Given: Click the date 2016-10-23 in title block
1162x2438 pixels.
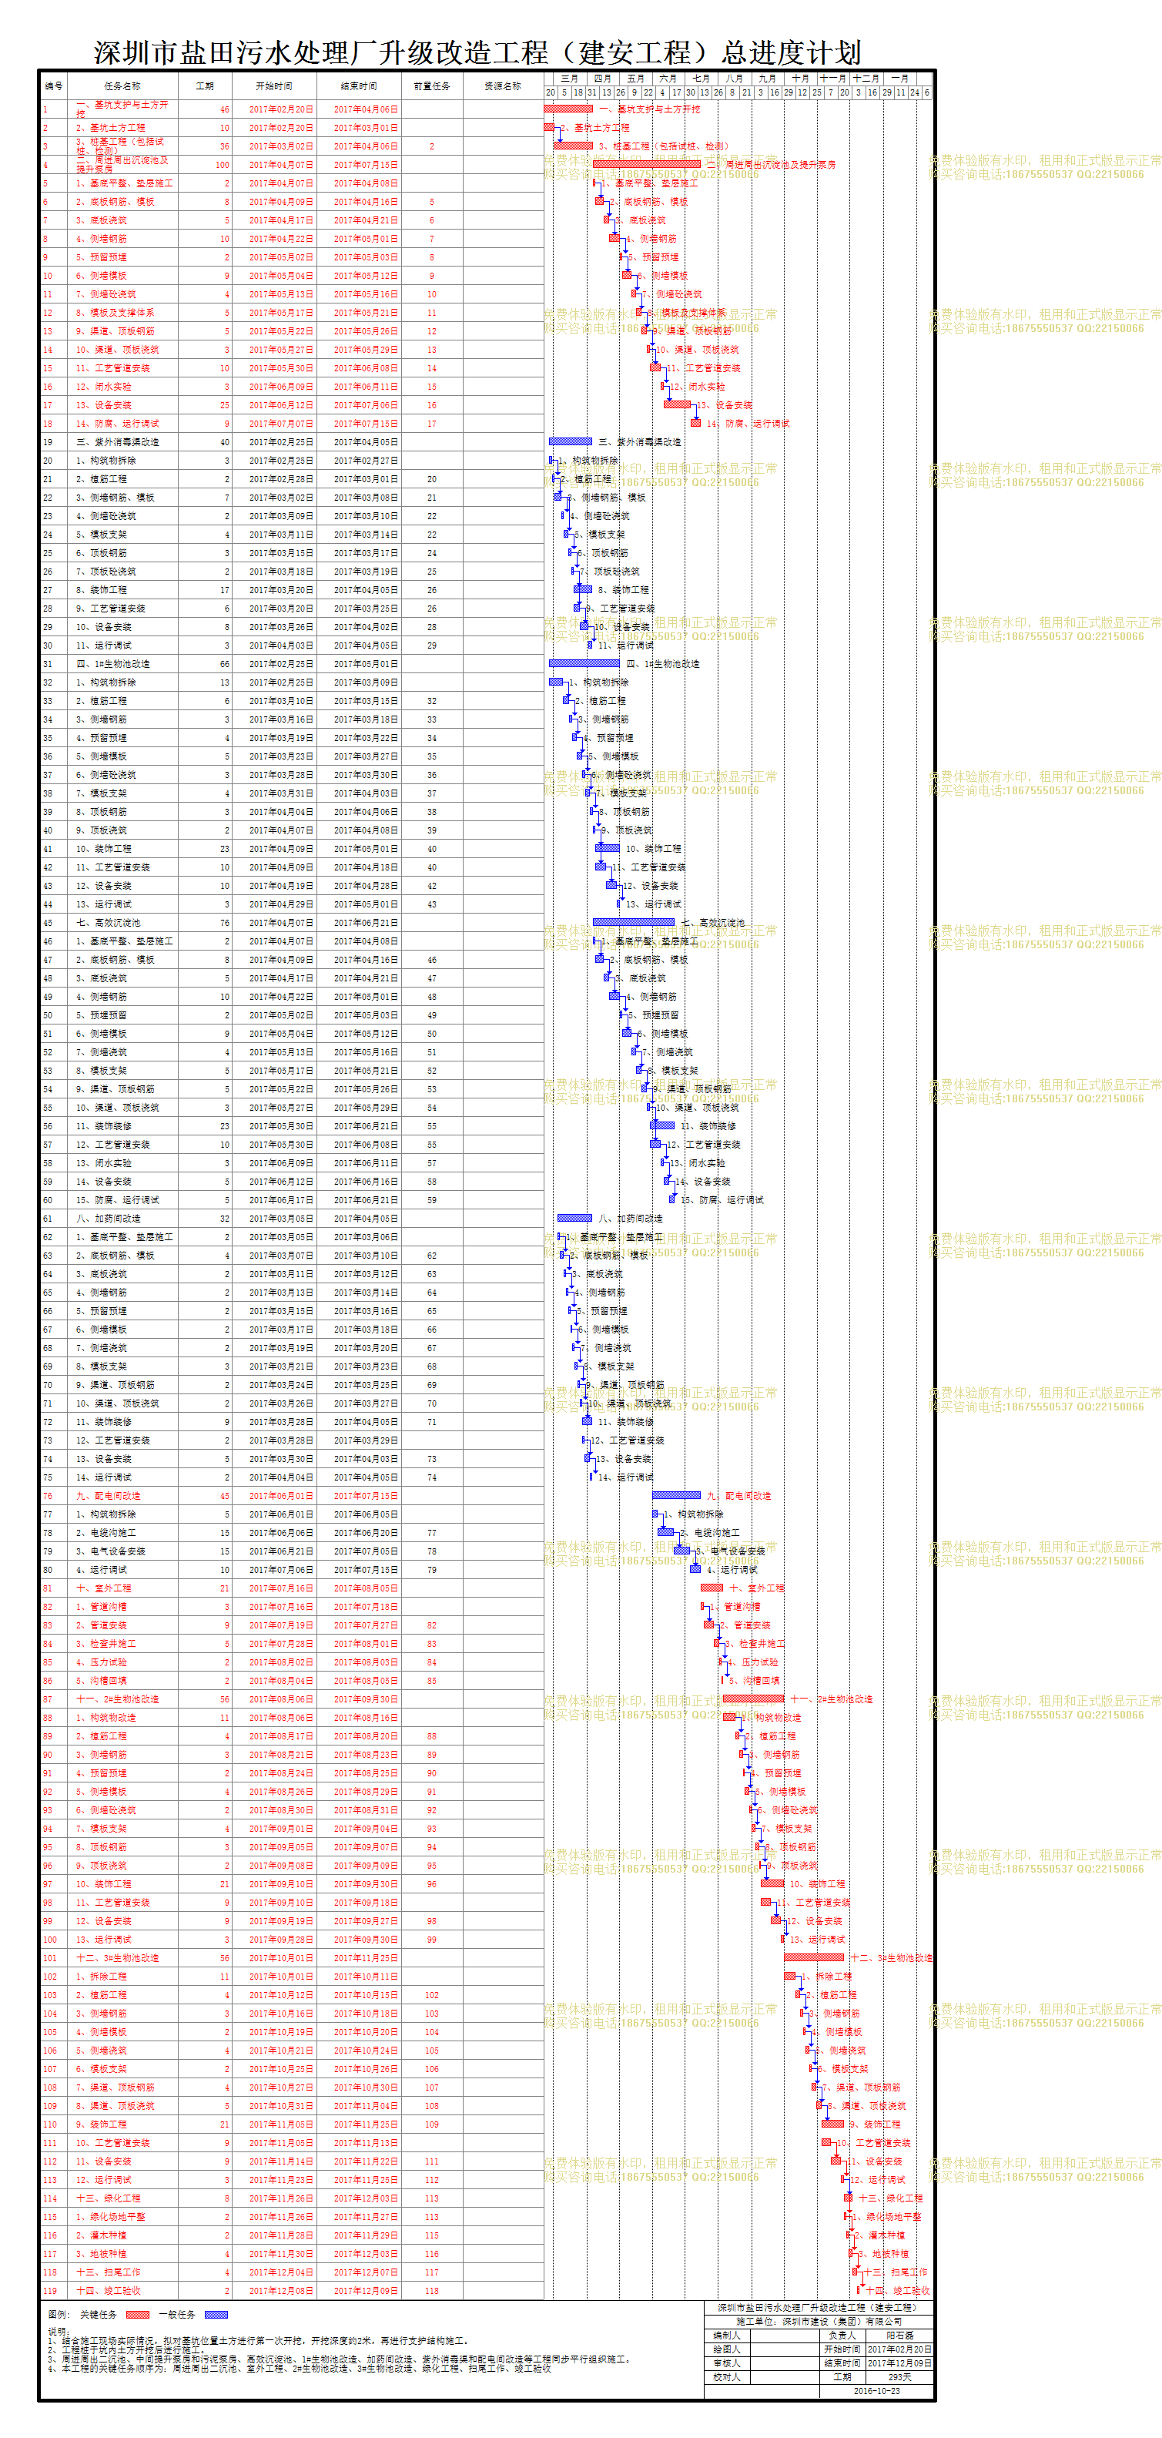Looking at the screenshot, I should [876, 2391].
